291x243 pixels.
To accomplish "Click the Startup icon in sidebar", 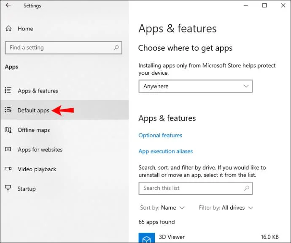I will tap(8, 188).
